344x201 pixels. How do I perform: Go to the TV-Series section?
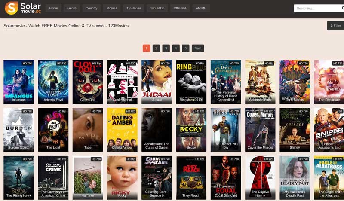tap(134, 8)
